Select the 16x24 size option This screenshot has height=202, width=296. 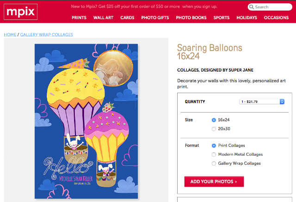pyautogui.click(x=214, y=120)
